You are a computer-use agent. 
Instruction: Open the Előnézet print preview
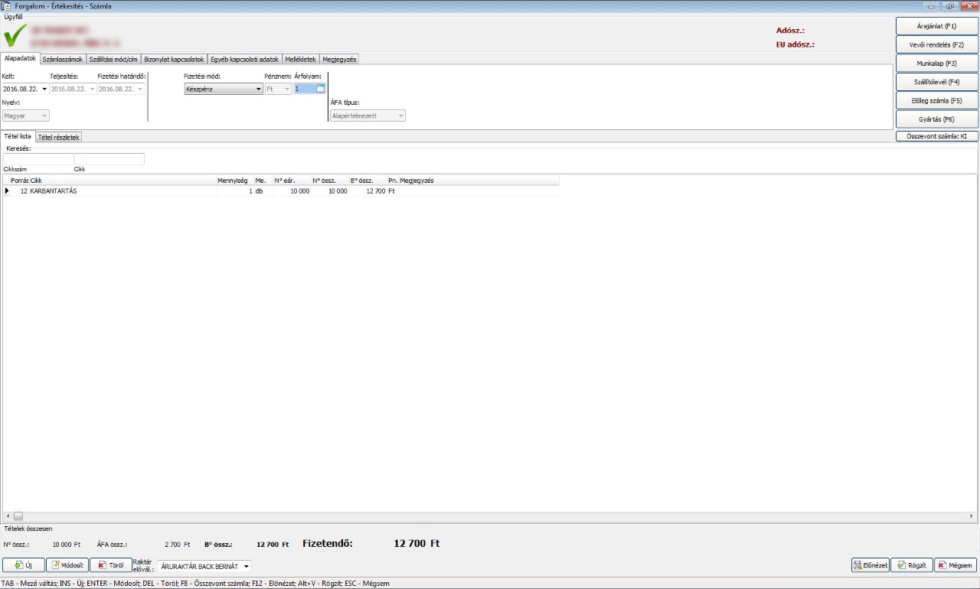tap(871, 565)
